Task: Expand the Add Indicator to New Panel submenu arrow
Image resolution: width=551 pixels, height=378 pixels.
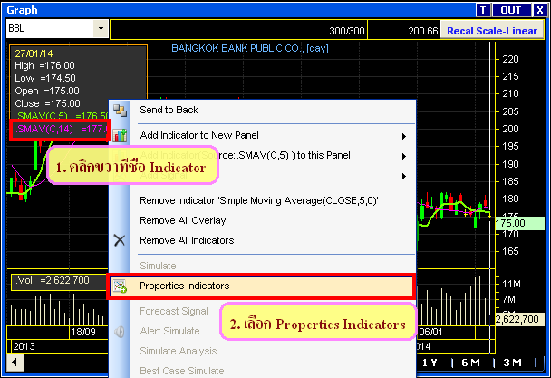Action: pos(404,136)
